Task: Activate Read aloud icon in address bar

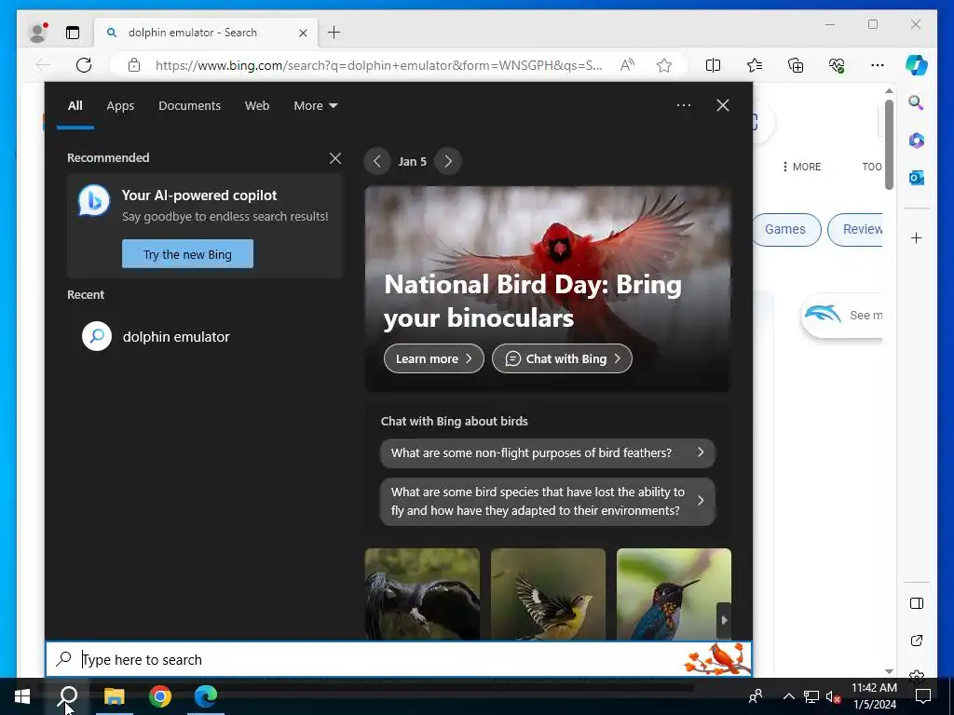Action: tap(627, 65)
